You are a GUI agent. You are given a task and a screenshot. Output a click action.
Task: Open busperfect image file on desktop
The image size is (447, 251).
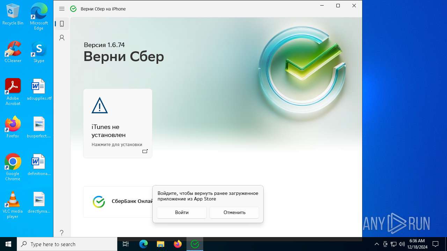point(39,127)
